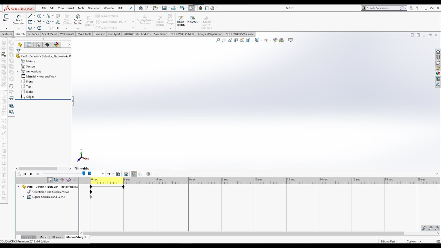Choose the Corner Rectangle tool

30,22
